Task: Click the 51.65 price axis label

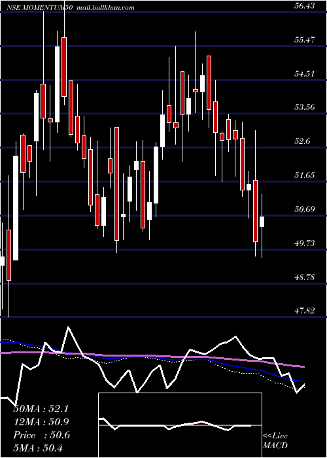Action: click(305, 175)
